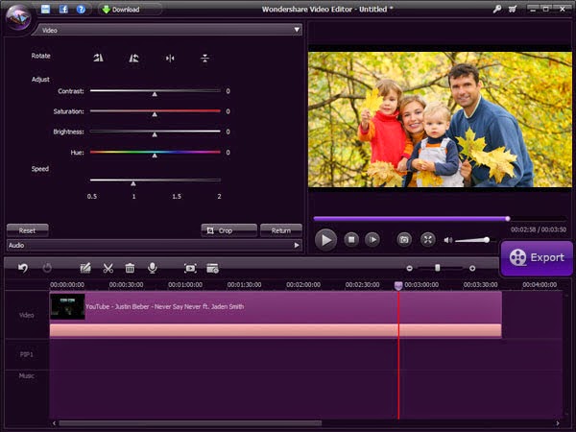Take a snapshot with camera icon

404,239
